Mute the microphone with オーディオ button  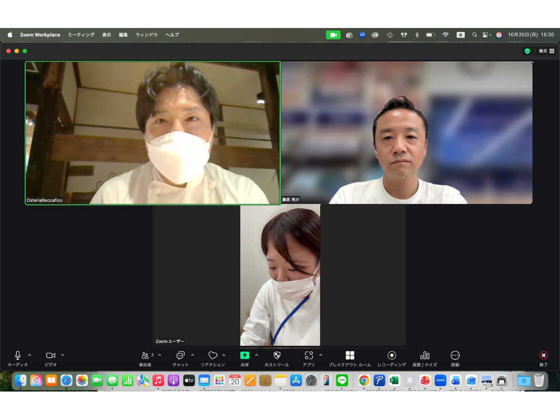click(18, 356)
